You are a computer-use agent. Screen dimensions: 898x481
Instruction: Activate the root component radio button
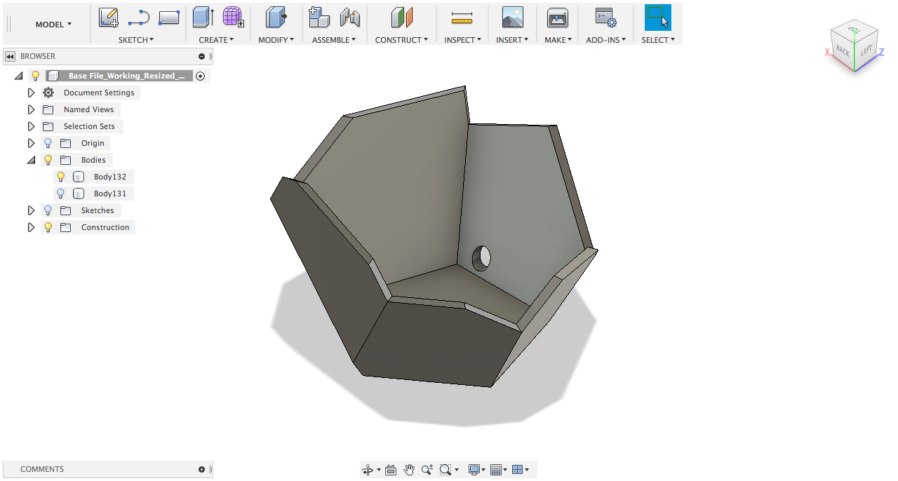[201, 76]
